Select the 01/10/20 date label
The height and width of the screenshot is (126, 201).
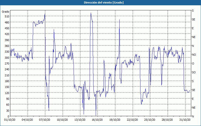click(10, 120)
